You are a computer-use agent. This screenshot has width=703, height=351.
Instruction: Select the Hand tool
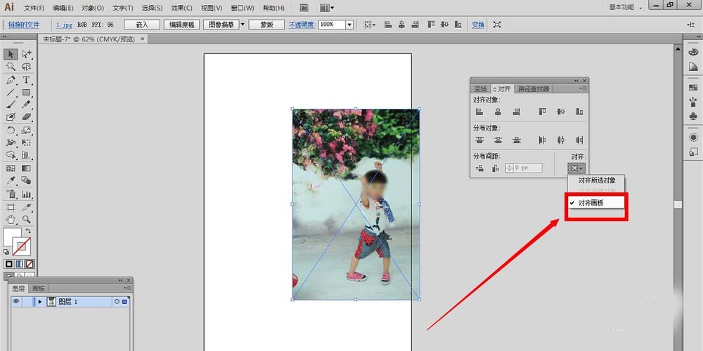coord(11,219)
